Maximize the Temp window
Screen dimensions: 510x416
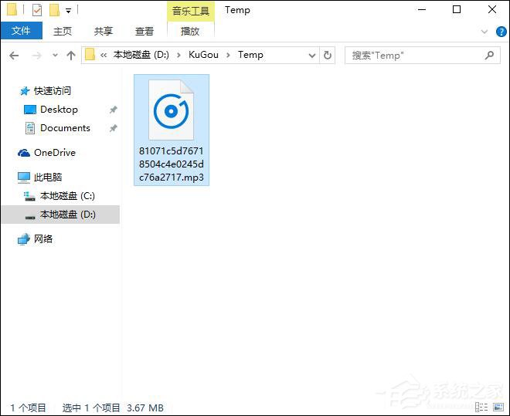click(x=457, y=10)
